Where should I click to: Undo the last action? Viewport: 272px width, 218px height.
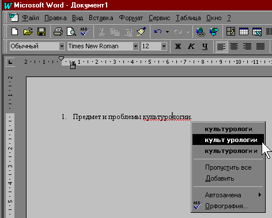[158, 32]
